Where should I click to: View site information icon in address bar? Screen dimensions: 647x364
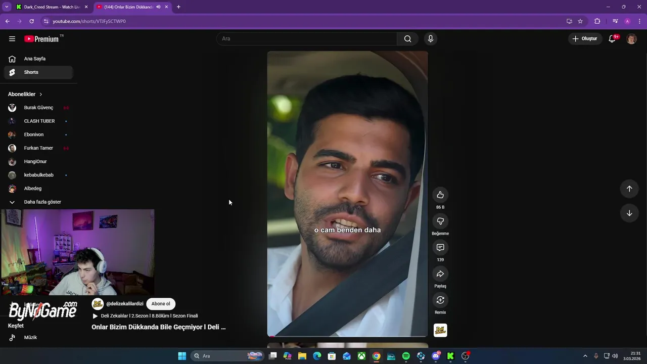point(46,21)
